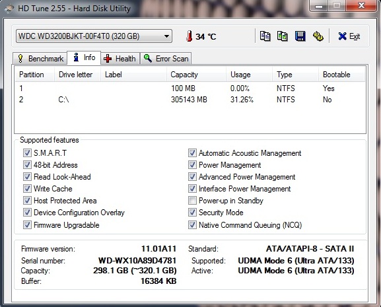Click the WDC WD3200BJKT drive combo box
Image resolution: width=381 pixels, height=307 pixels.
coord(94,36)
